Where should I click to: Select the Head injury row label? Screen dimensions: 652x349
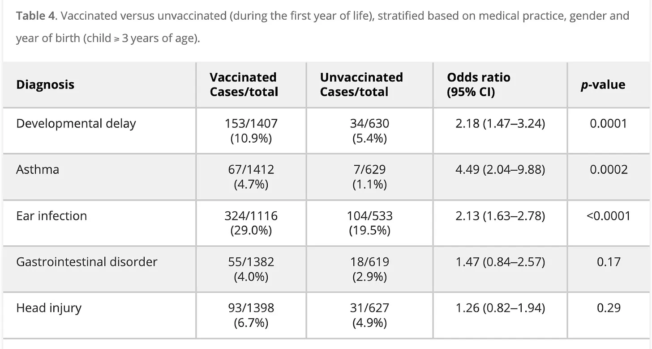(x=49, y=308)
